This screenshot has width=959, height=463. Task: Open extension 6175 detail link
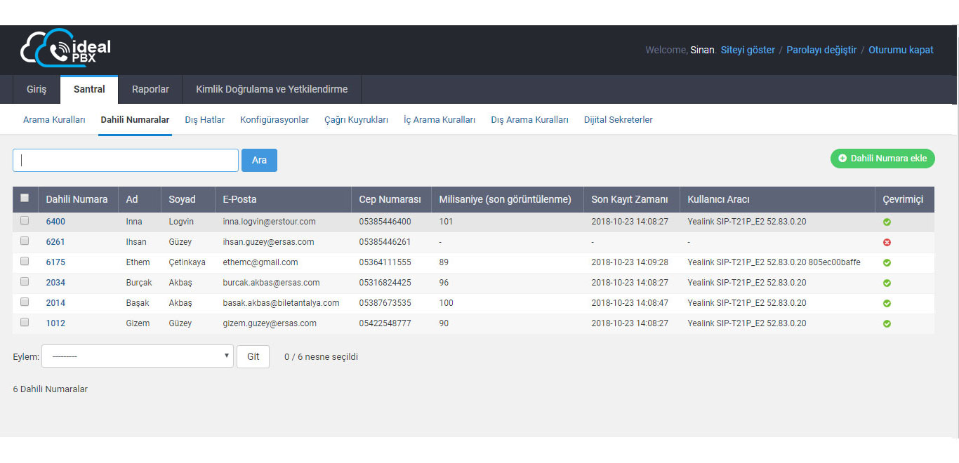[x=55, y=262]
